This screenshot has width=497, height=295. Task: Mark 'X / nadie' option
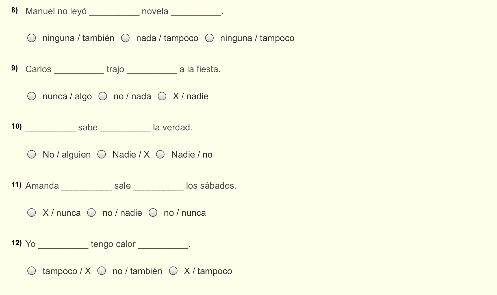tap(162, 96)
